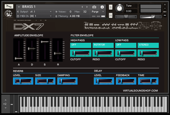Click the ROTATOR effect button
Screen dimensions: 170x115
tap(103, 45)
